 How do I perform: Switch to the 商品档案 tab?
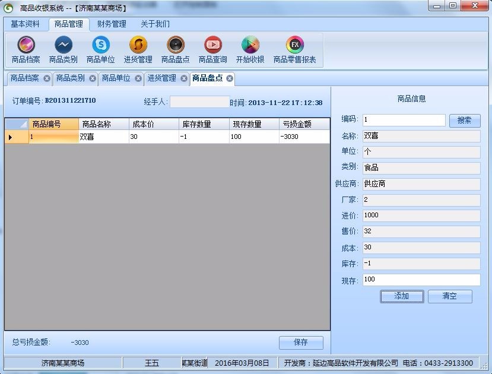(24, 78)
